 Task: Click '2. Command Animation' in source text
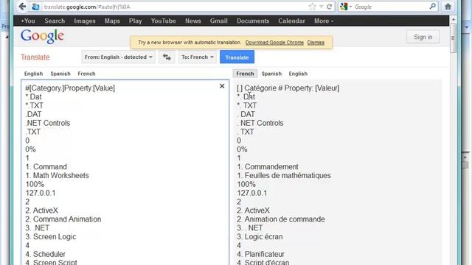point(63,219)
